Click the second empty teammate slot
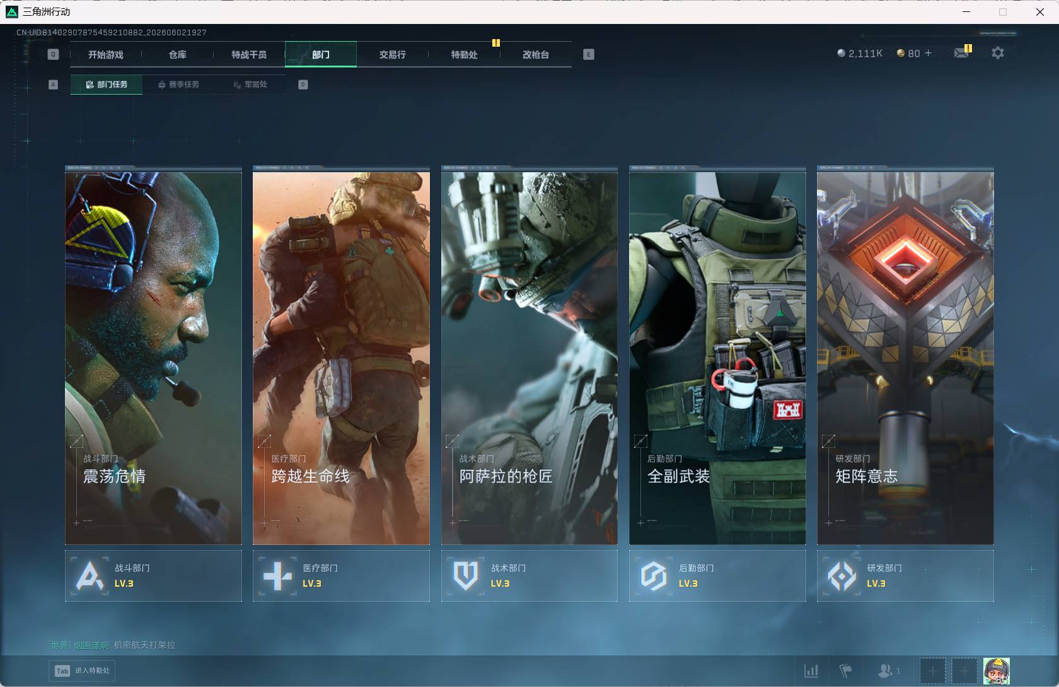Viewport: 1059px width, 687px height. 964,671
